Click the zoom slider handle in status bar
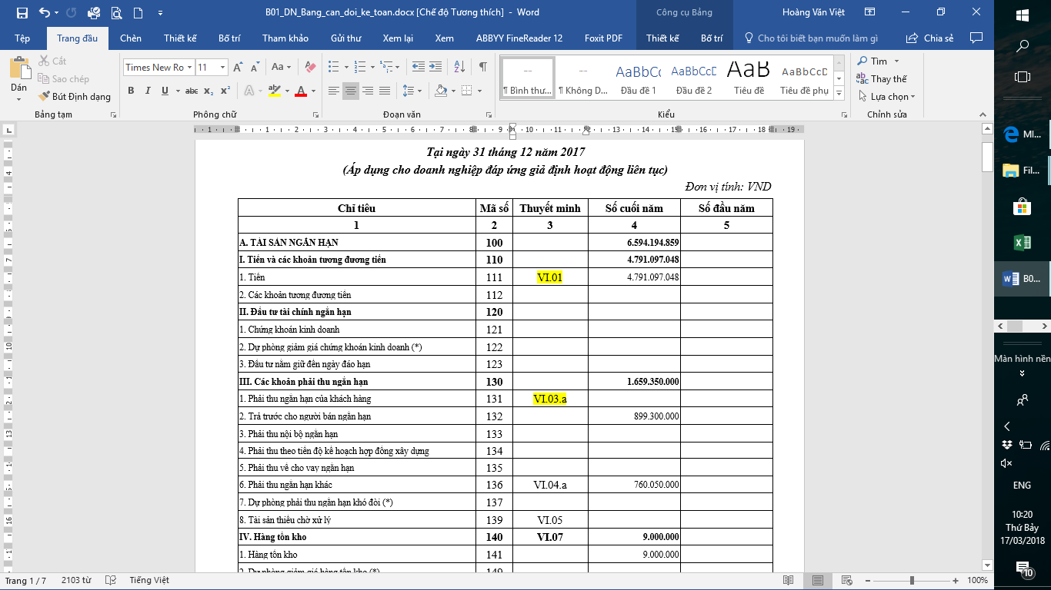Viewport: 1051px width, 590px height. 913,580
